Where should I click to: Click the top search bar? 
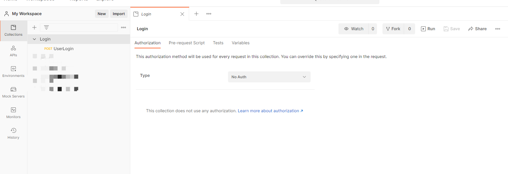330,1
